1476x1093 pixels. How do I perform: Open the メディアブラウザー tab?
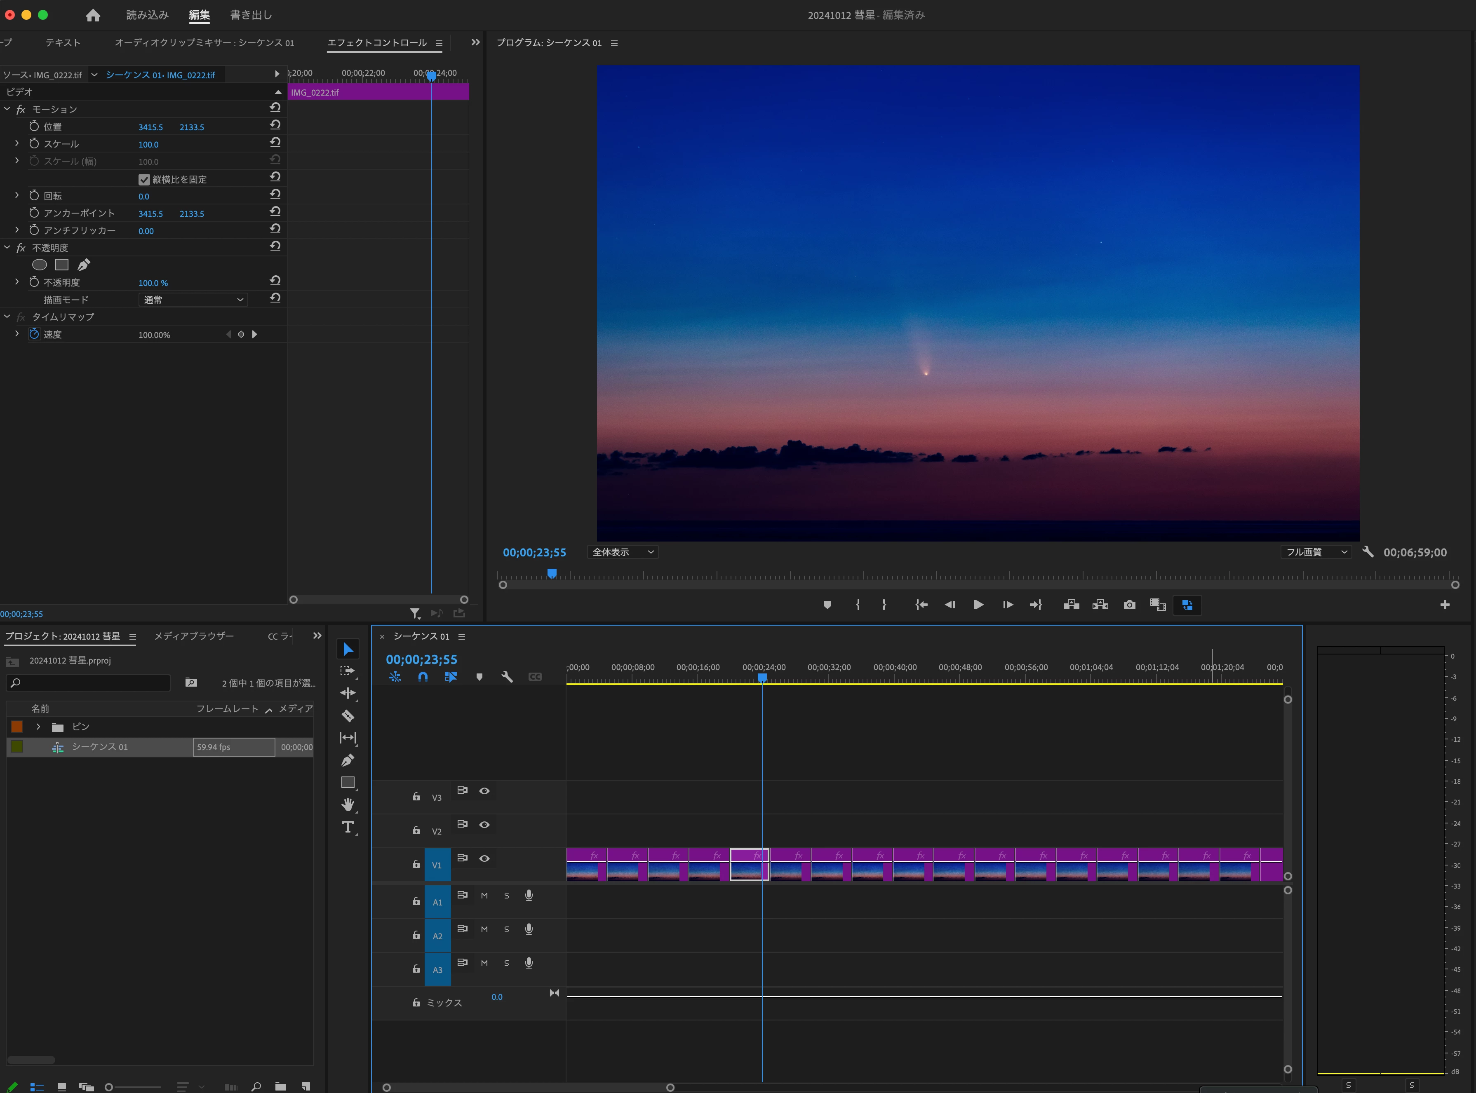pyautogui.click(x=194, y=636)
